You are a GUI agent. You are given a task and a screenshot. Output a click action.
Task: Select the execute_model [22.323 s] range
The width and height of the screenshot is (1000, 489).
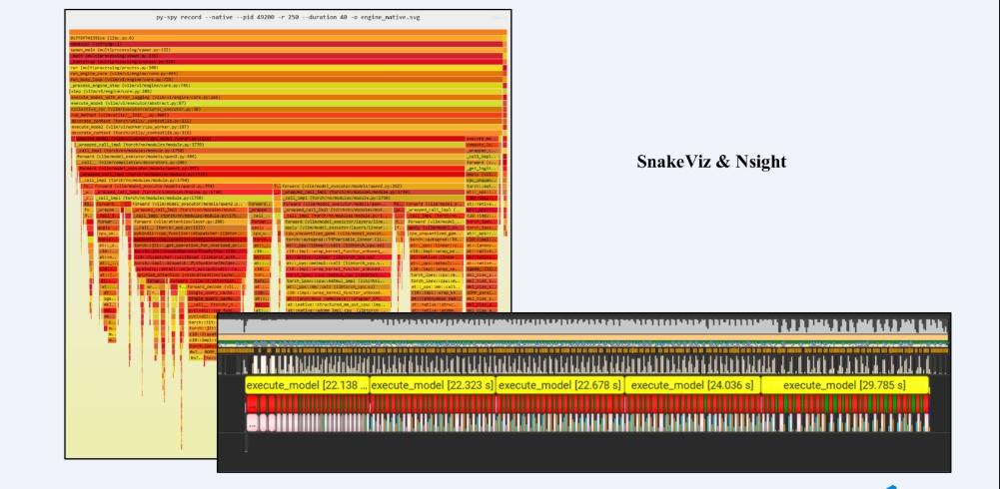point(433,385)
